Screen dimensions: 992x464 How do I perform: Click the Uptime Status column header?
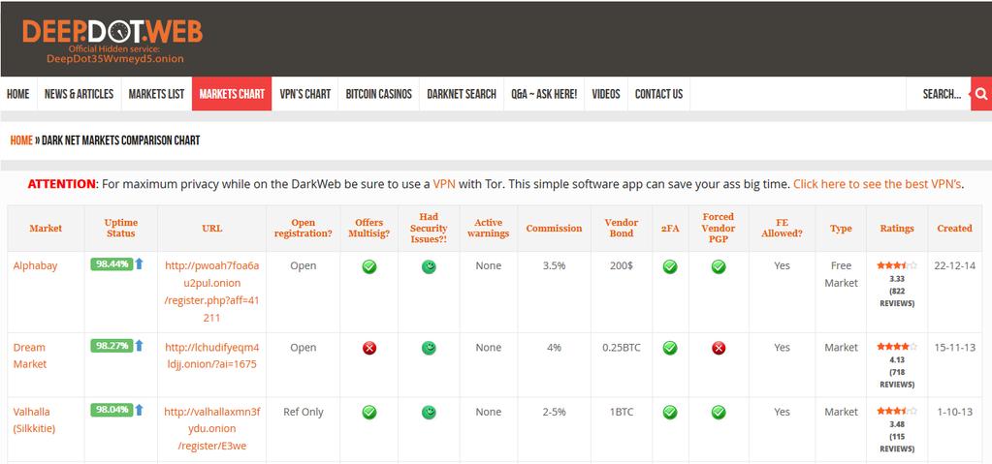(121, 228)
